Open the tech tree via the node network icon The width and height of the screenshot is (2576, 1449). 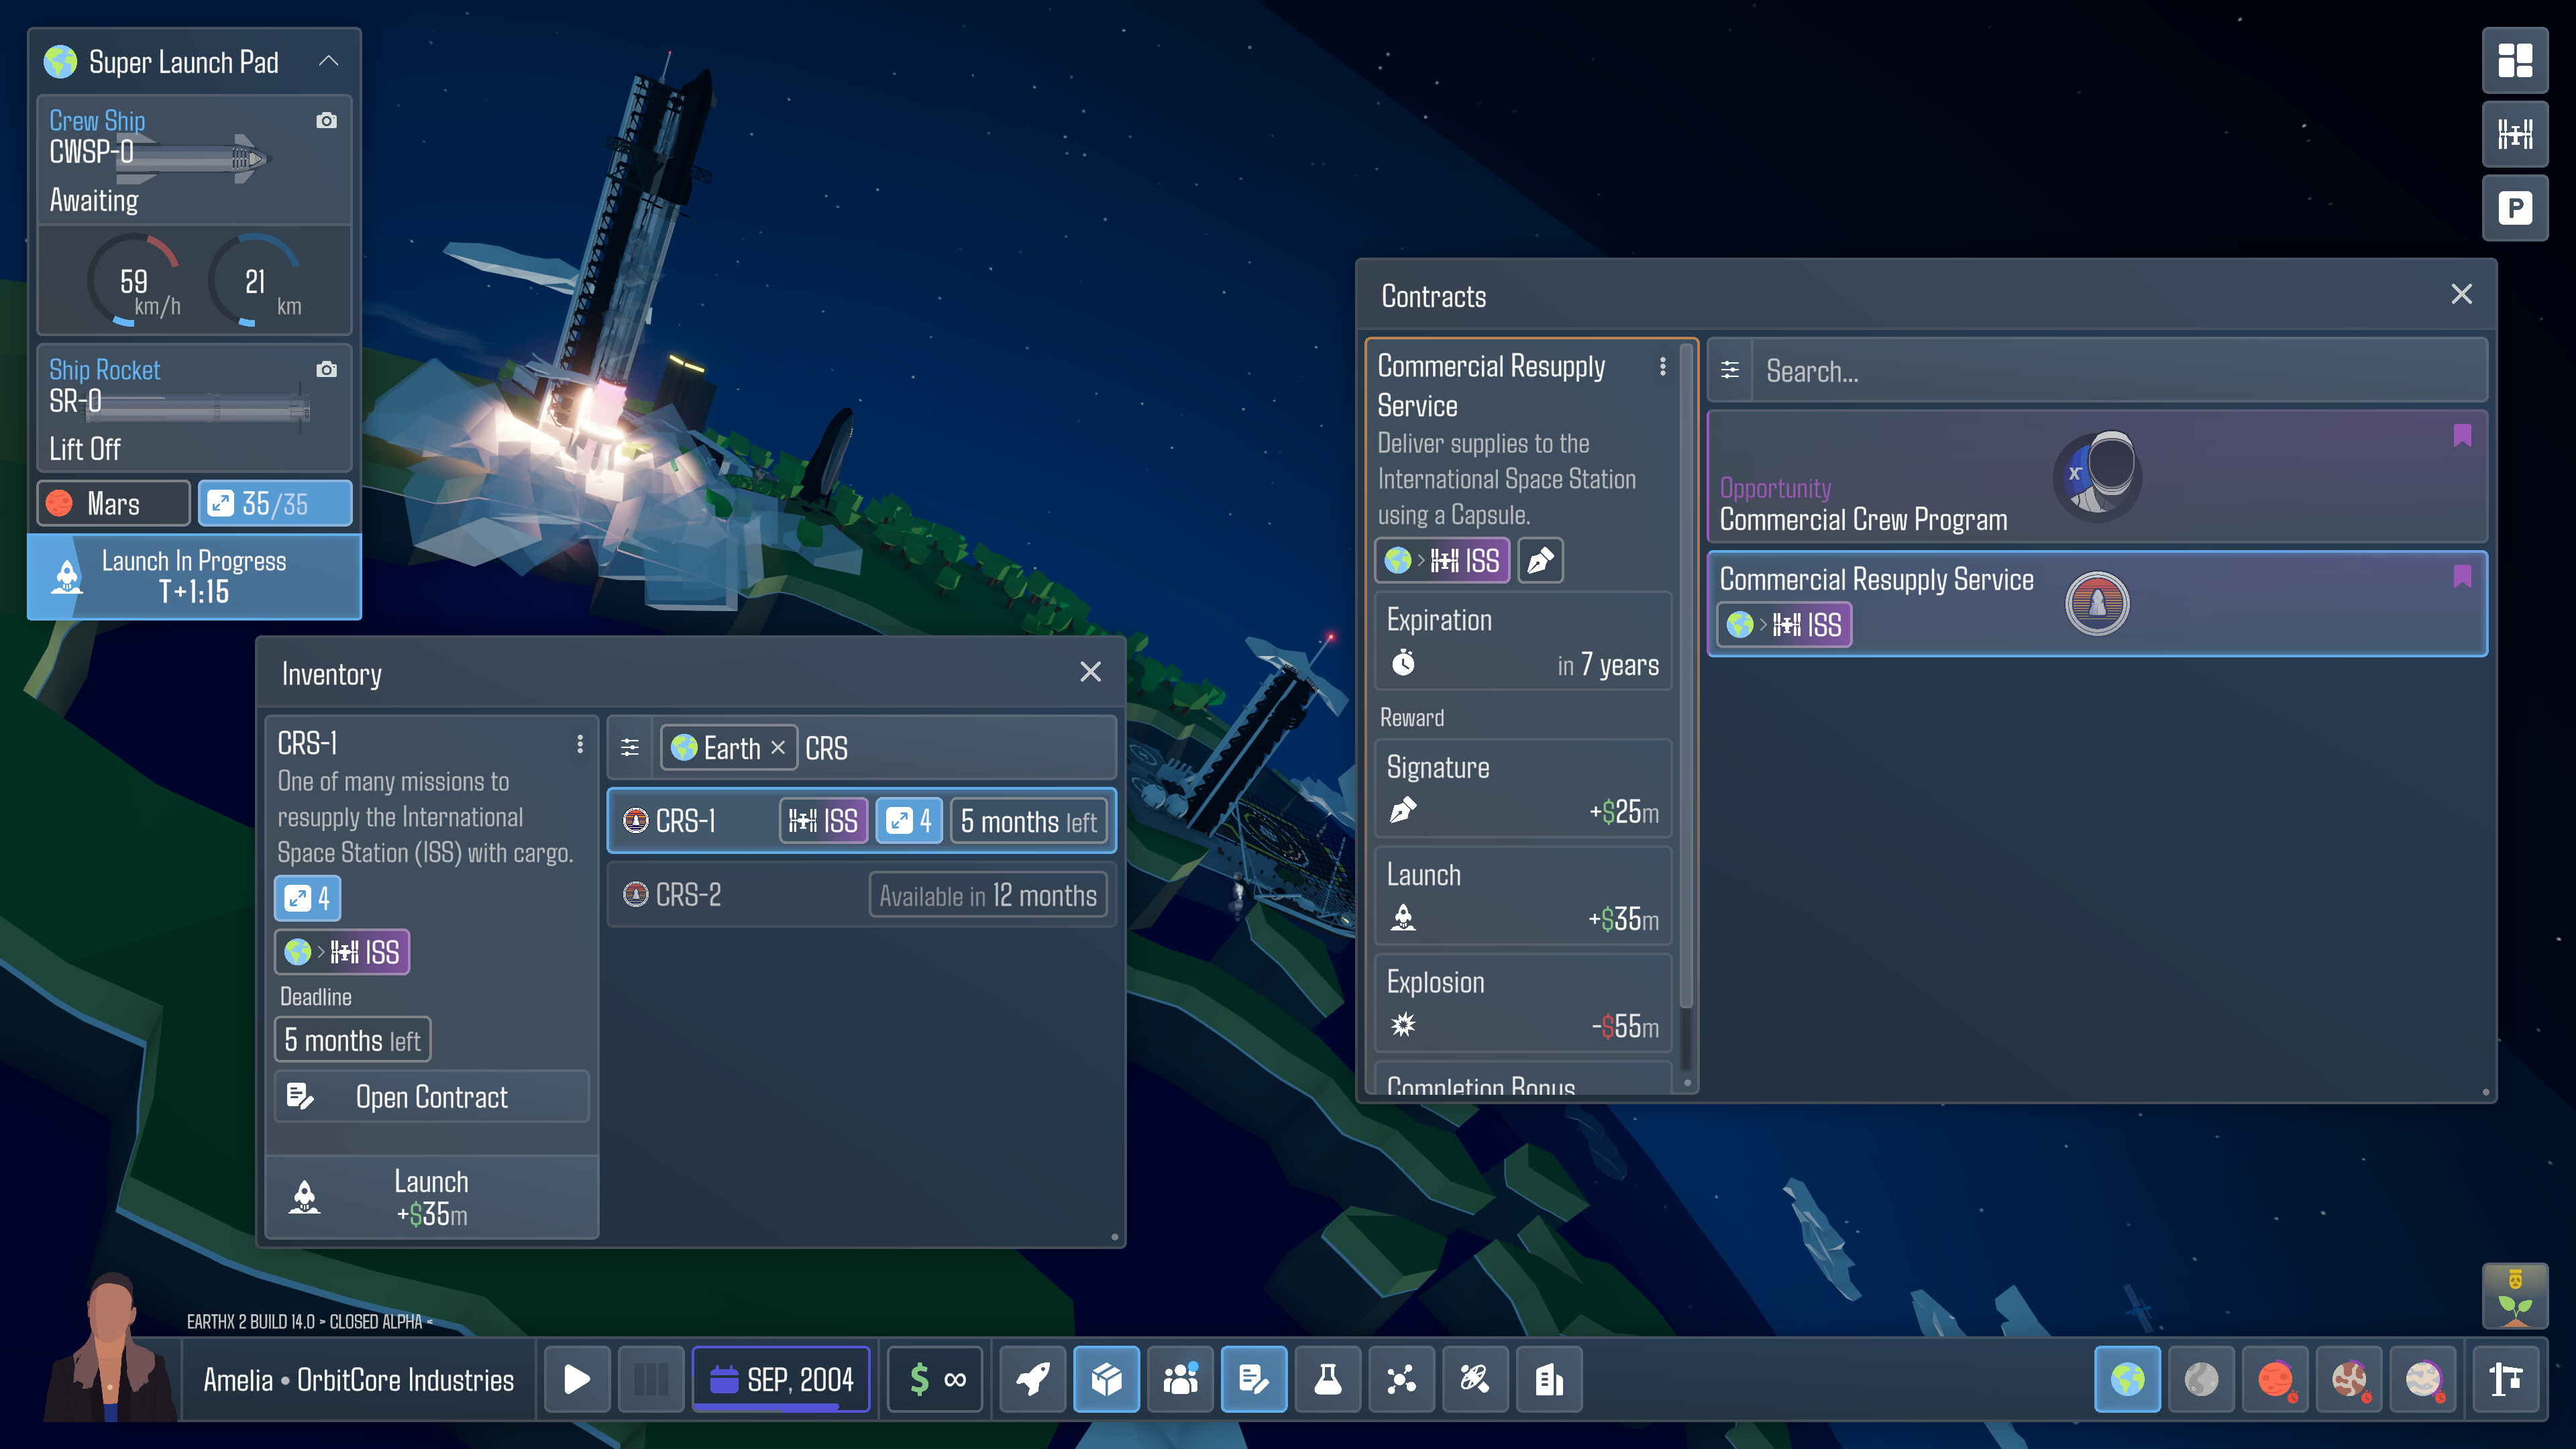click(1401, 1380)
